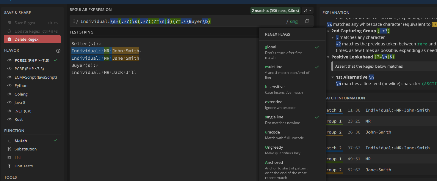Click the 'Seller(s):' line in test string

85,44
